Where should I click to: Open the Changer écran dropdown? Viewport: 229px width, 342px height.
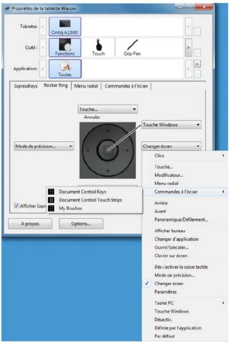tap(171, 146)
